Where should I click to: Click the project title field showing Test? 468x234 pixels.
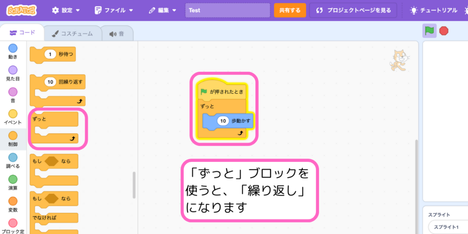click(x=228, y=11)
